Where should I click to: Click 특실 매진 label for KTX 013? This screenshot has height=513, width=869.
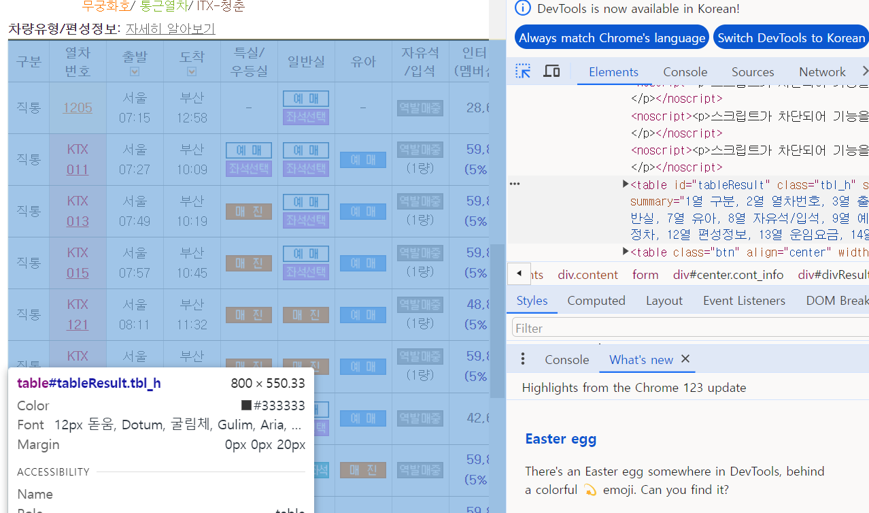click(249, 212)
